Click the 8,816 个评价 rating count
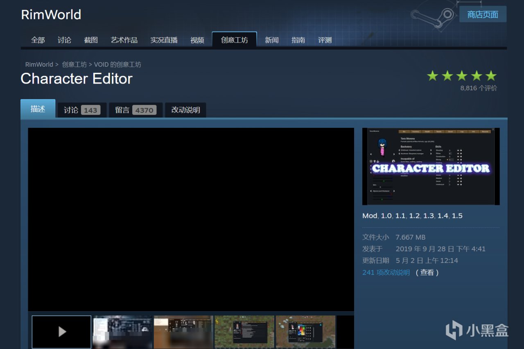This screenshot has width=524, height=349. tap(479, 88)
